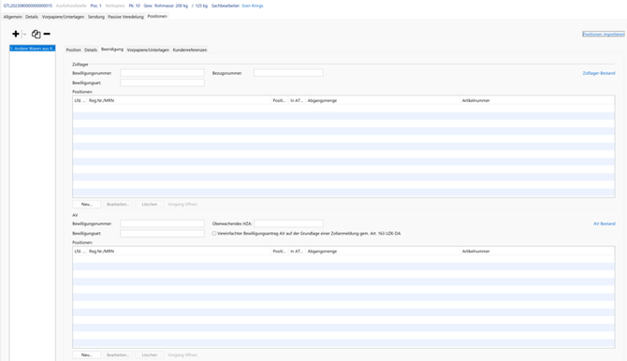The image size is (627, 361).
Task: Click AV table Positi... column header
Action: [280, 252]
